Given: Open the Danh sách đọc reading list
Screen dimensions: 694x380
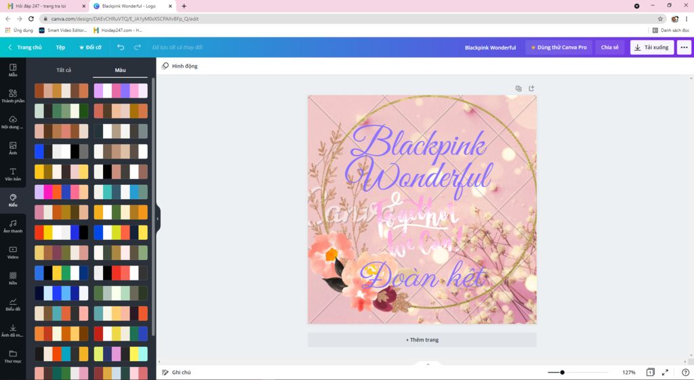Looking at the screenshot, I should click(x=671, y=30).
